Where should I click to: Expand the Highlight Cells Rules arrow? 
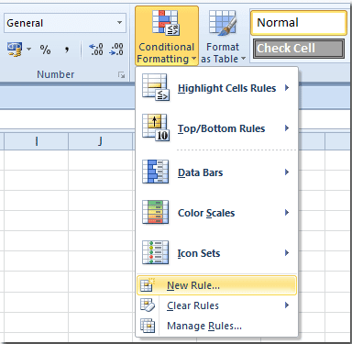point(287,88)
